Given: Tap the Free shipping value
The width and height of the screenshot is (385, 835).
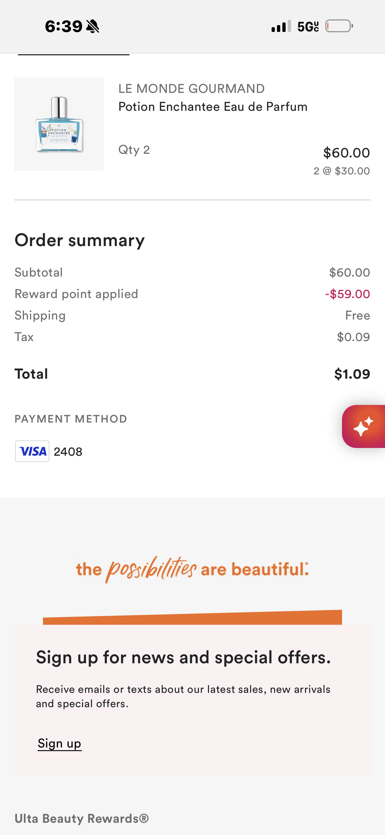Looking at the screenshot, I should coord(358,315).
